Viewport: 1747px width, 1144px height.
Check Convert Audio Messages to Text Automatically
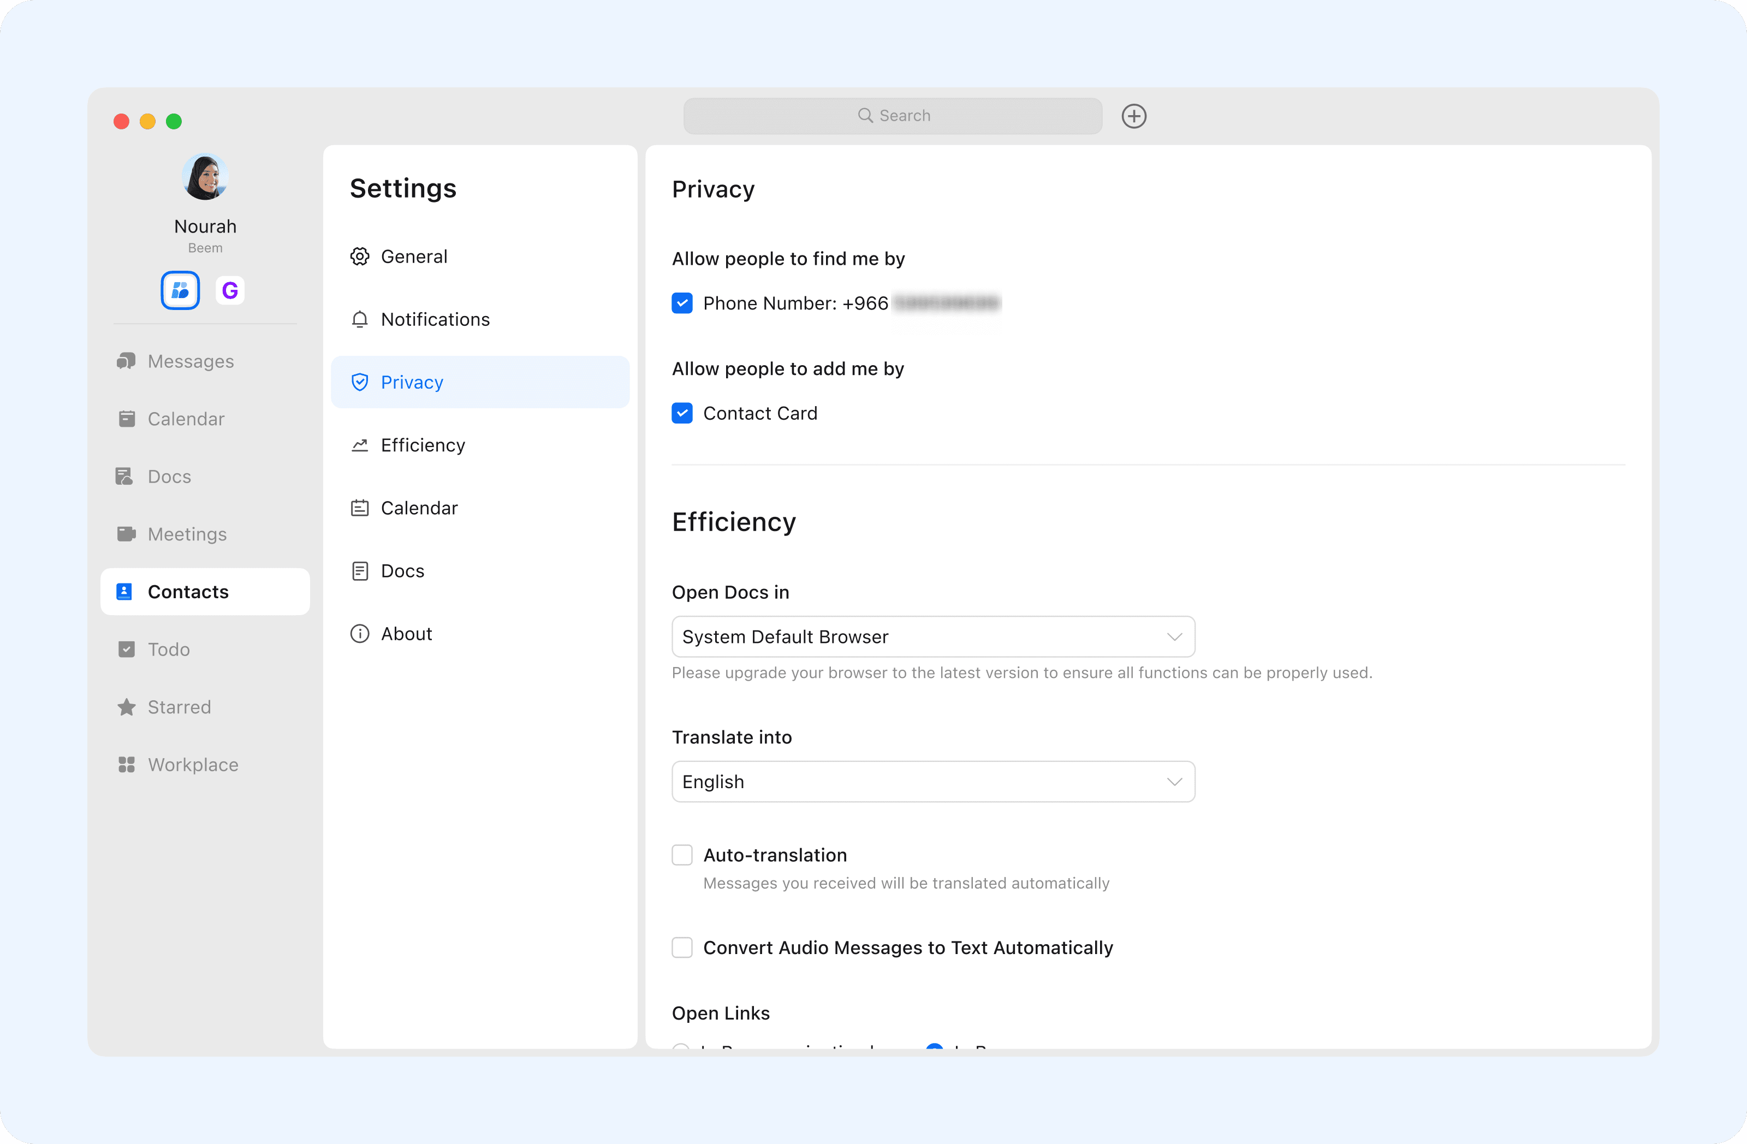coord(682,948)
